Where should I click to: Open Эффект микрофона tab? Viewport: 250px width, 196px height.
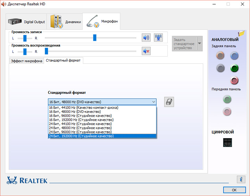[x=26, y=61]
